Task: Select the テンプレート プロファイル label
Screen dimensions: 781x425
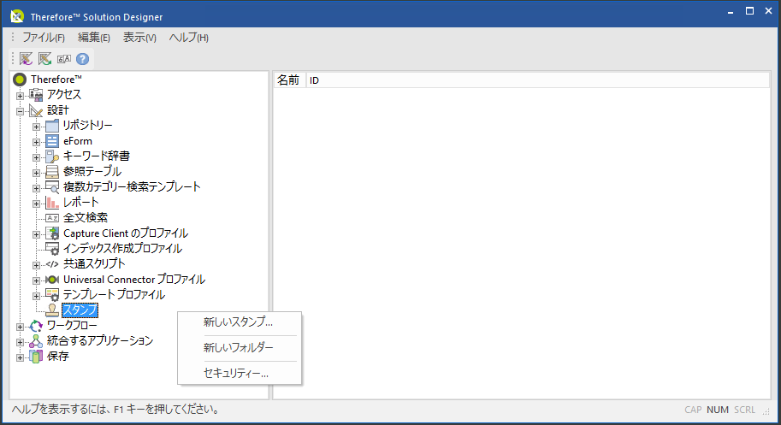Action: (114, 295)
